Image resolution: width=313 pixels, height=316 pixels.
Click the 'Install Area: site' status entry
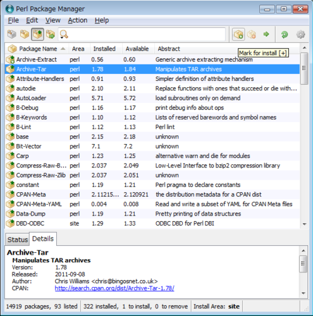pos(216,307)
